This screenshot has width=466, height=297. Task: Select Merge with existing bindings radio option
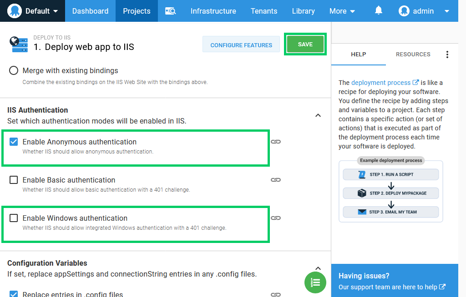click(14, 70)
